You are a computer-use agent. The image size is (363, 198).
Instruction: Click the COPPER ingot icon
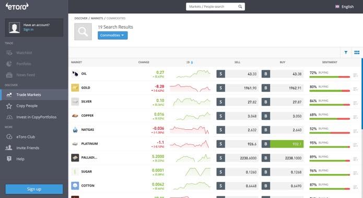(75, 116)
